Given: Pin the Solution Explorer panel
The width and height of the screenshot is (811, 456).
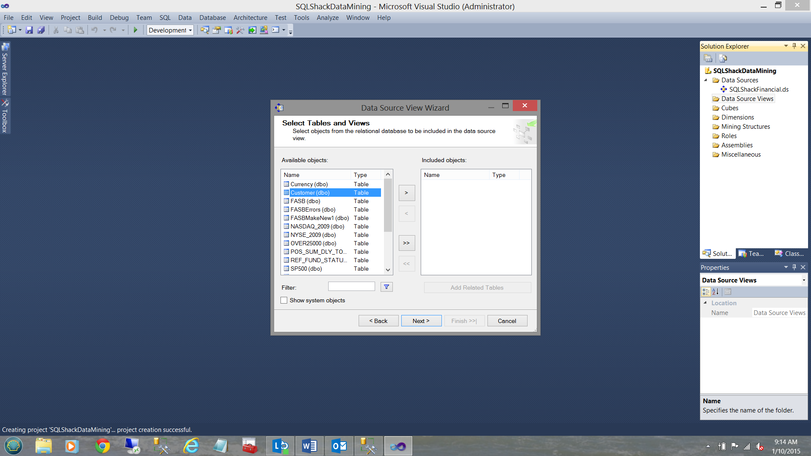Looking at the screenshot, I should coord(794,46).
